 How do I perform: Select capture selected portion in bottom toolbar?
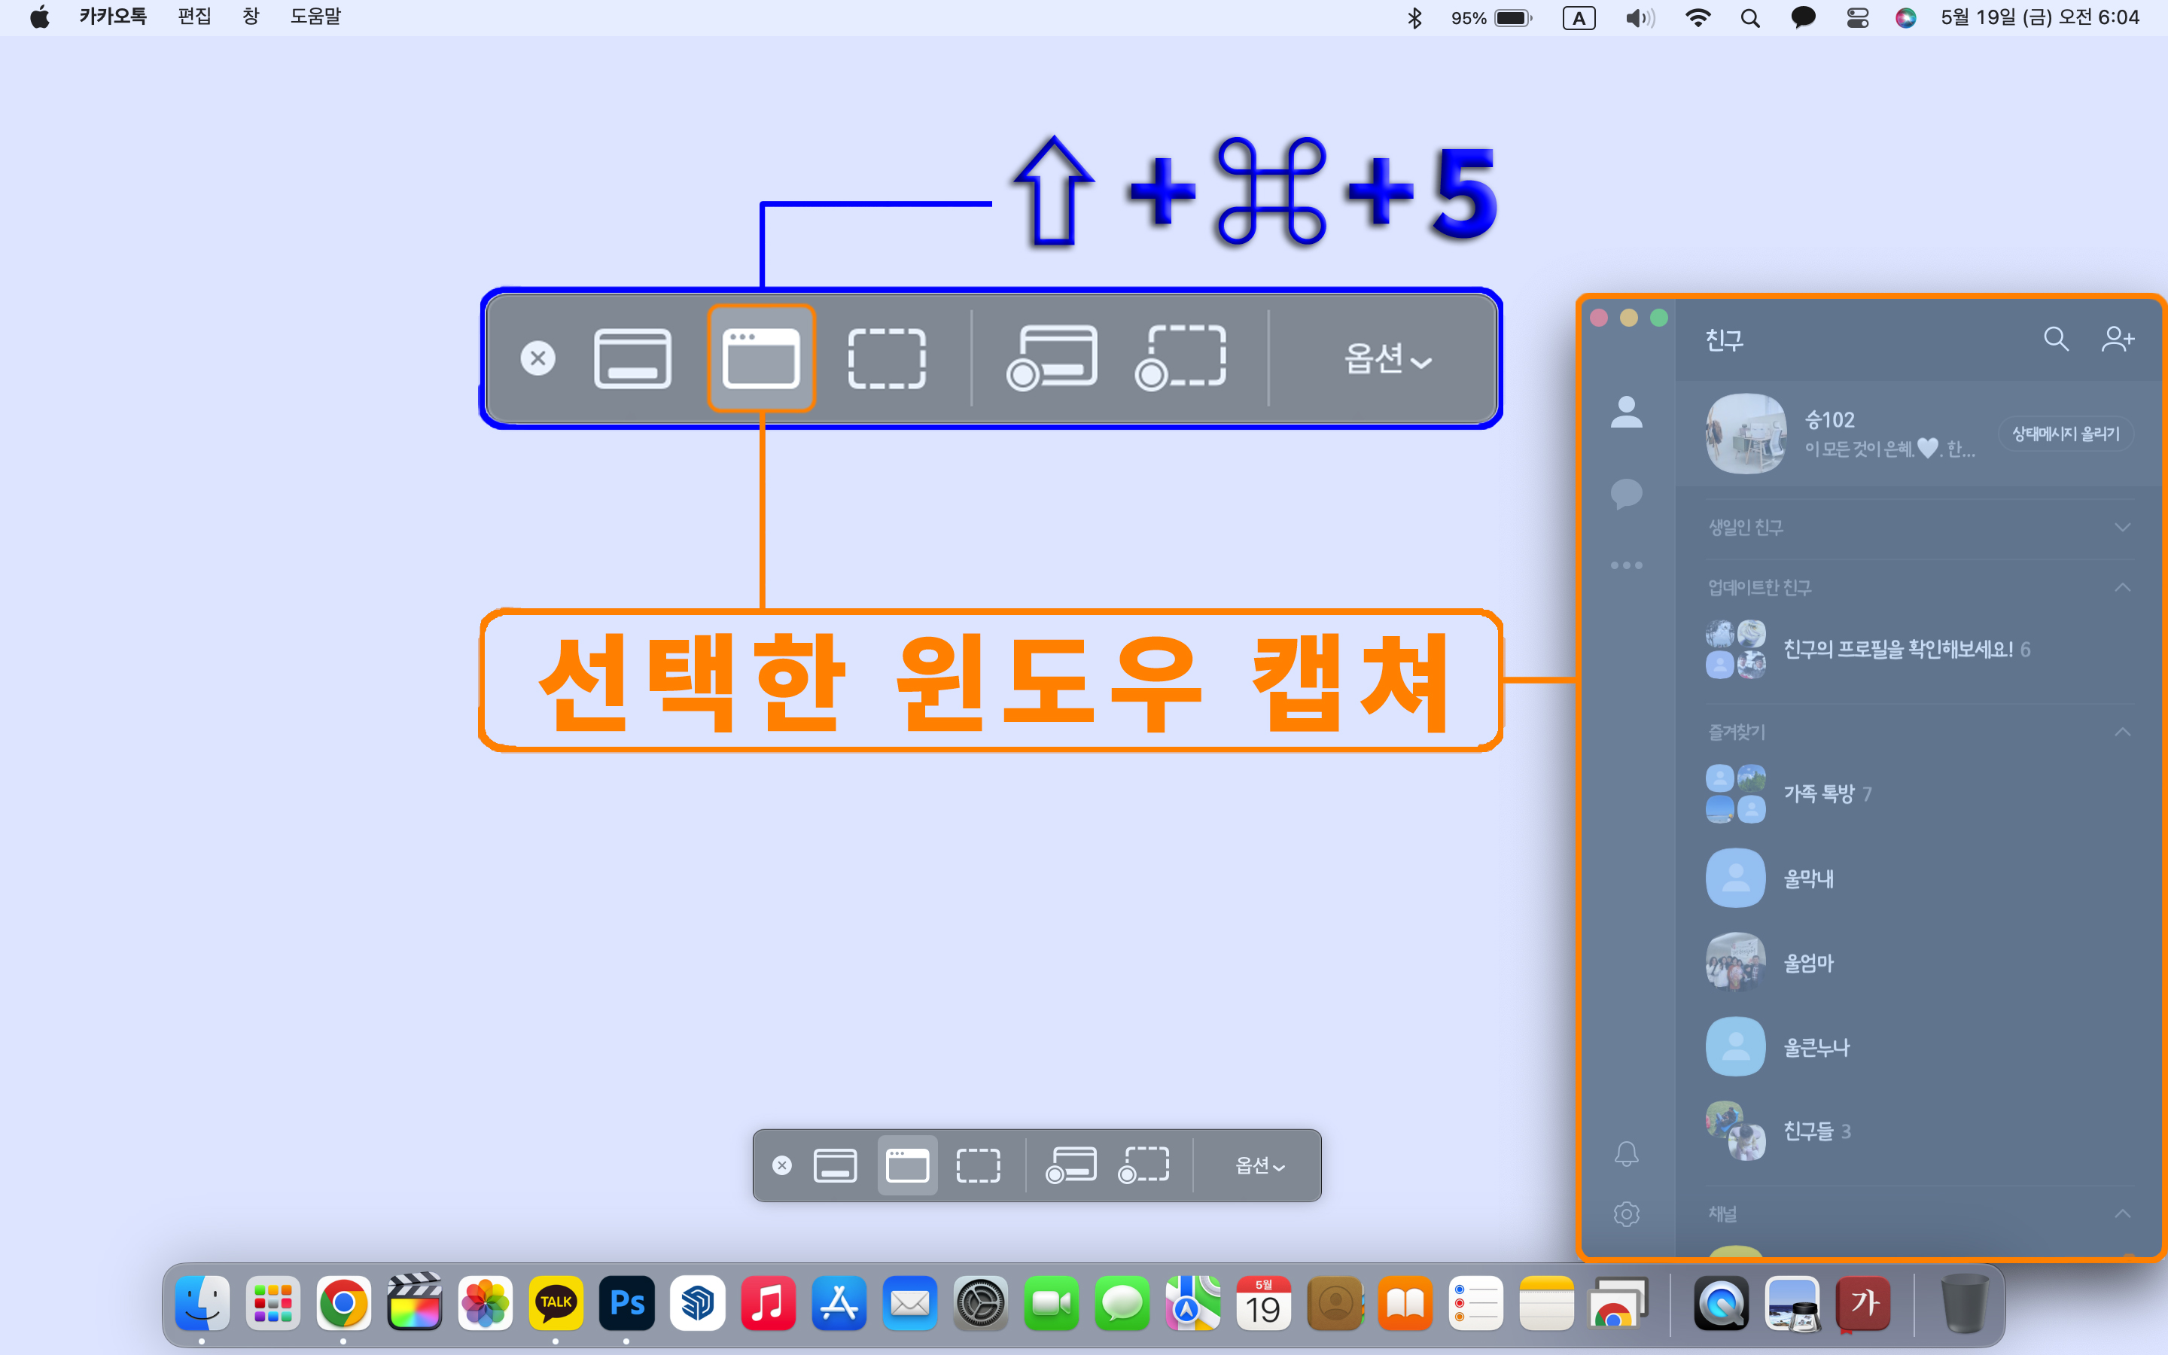(977, 1165)
